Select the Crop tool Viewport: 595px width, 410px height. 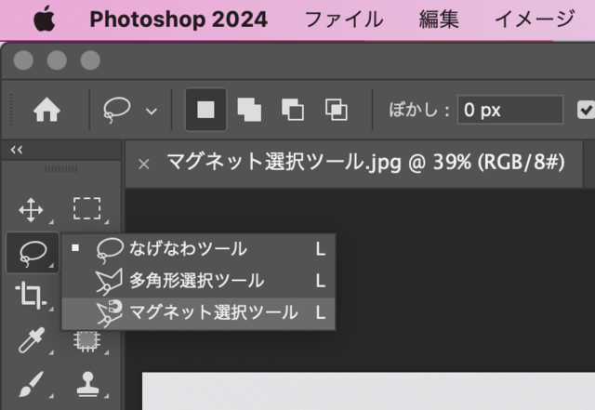[31, 296]
